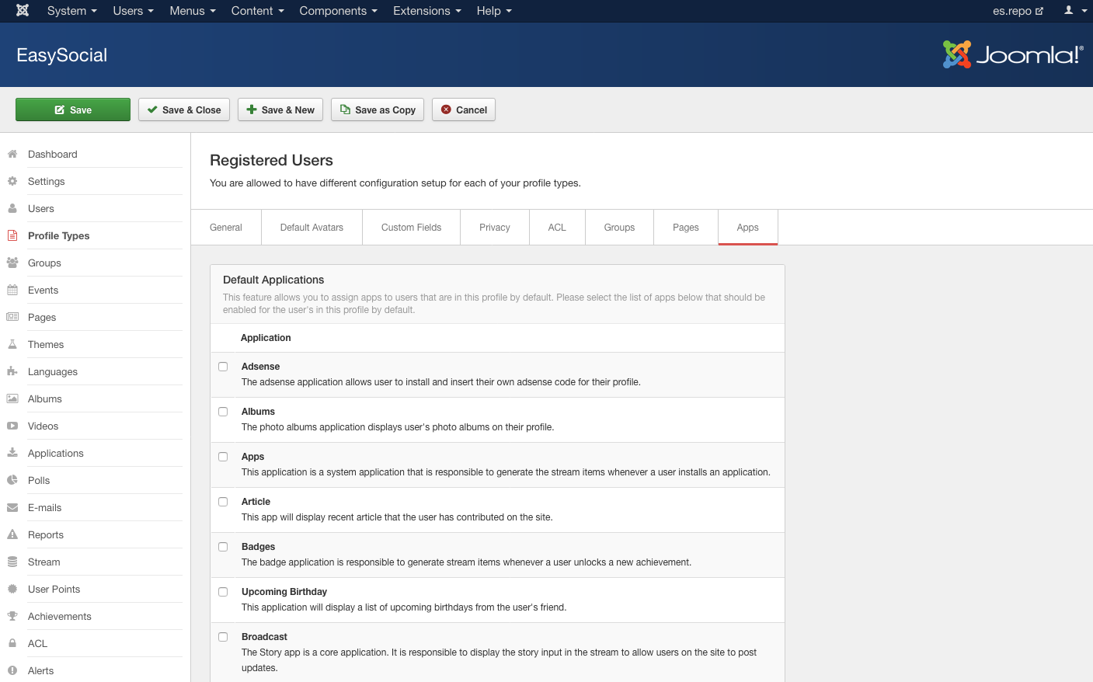Open the System dropdown menu
The height and width of the screenshot is (682, 1093).
(x=71, y=11)
